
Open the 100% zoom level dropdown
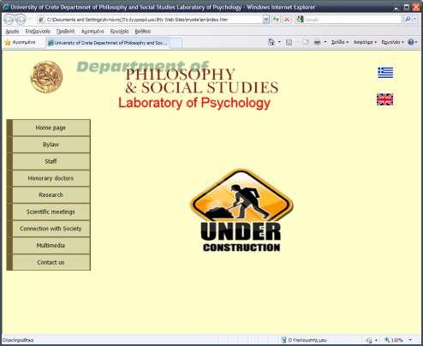click(x=410, y=340)
